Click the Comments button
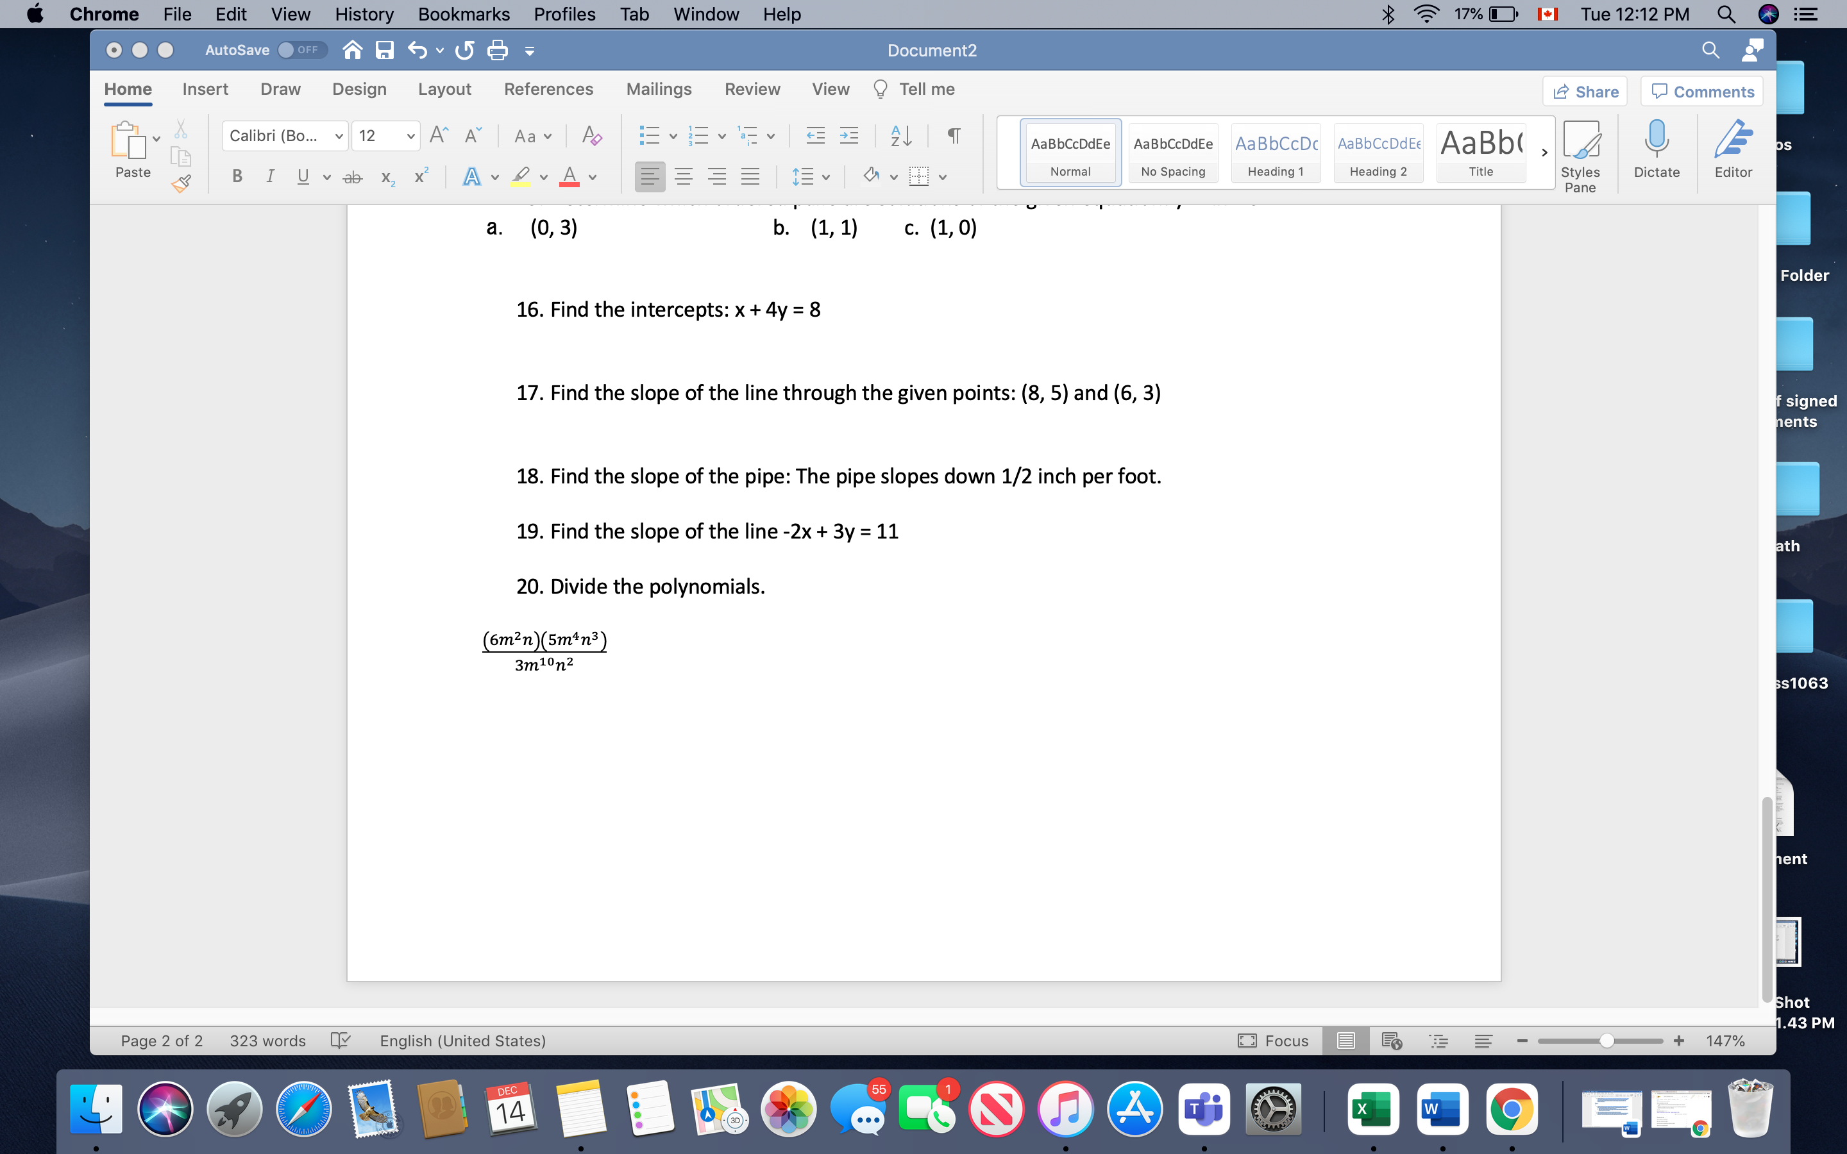This screenshot has width=1847, height=1154. (1702, 92)
